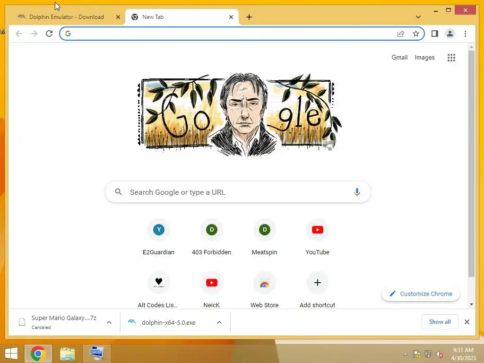The height and width of the screenshot is (363, 484).
Task: Open the Chrome profile avatar
Action: 450,34
